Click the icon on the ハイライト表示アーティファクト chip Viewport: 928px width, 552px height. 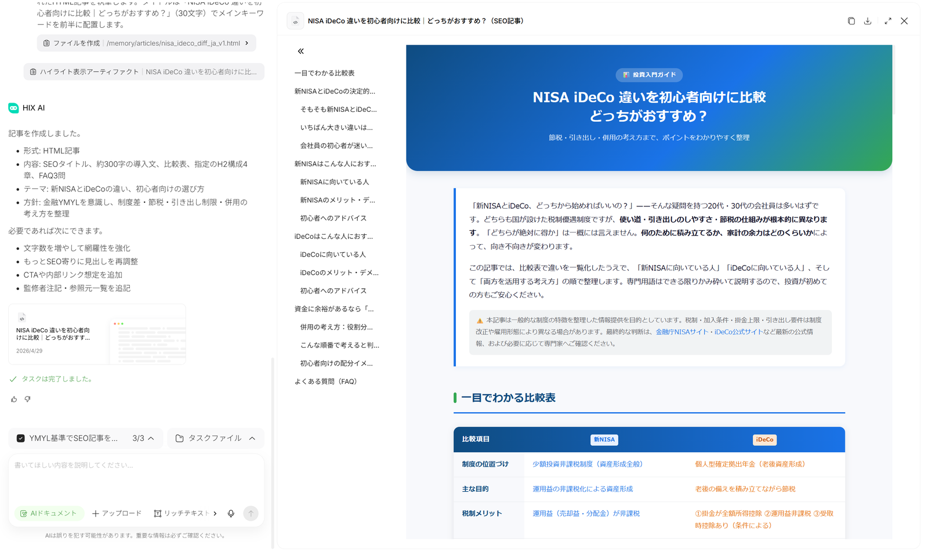coord(33,72)
